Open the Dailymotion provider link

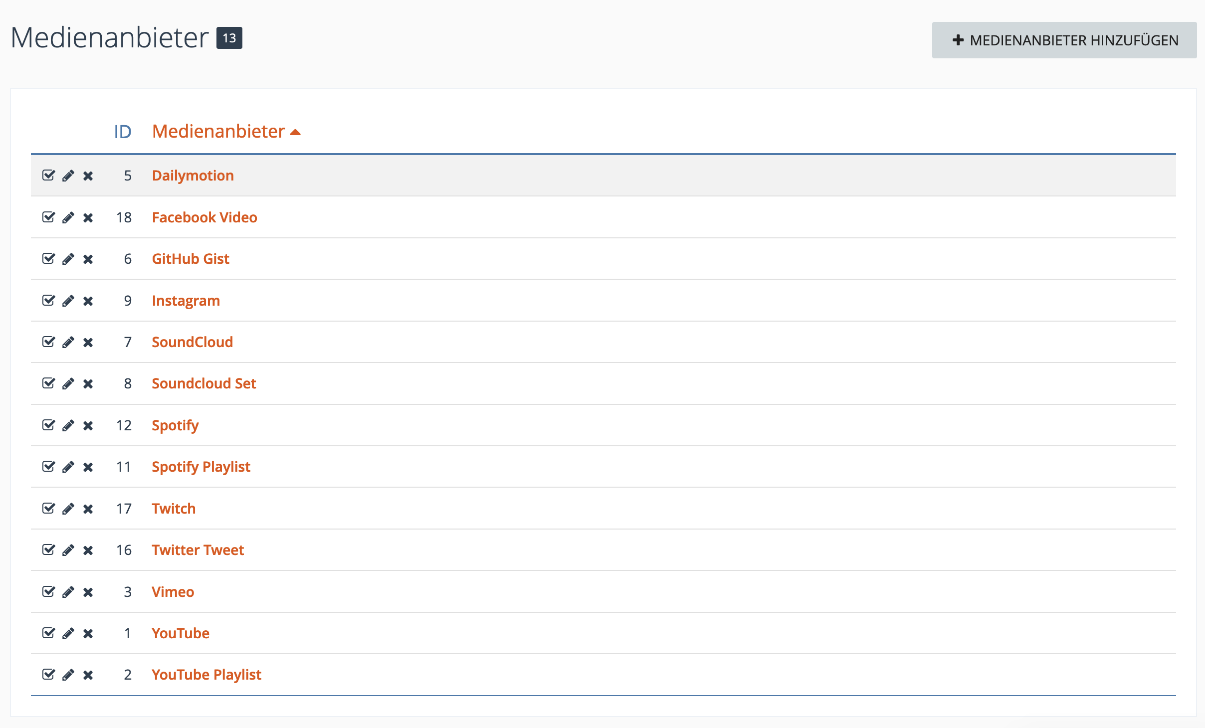pyautogui.click(x=193, y=176)
